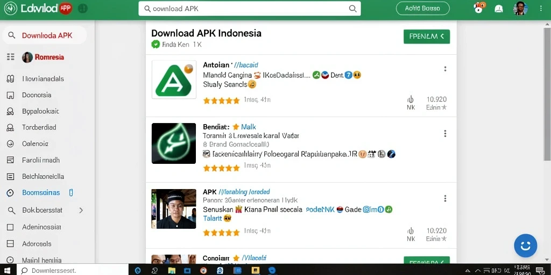Click the star rating of Antoian result
This screenshot has height=275, width=551.
[x=221, y=100]
